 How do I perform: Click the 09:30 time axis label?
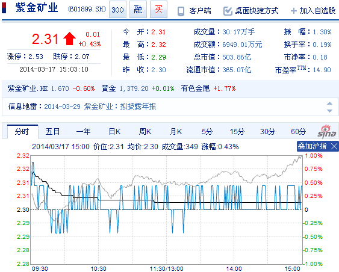point(40,268)
